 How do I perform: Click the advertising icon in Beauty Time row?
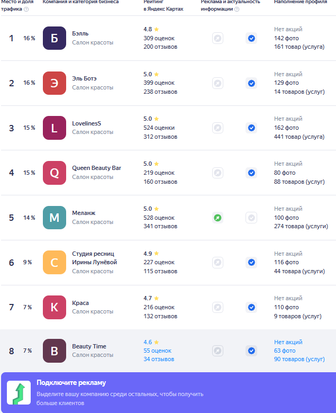pyautogui.click(x=217, y=351)
